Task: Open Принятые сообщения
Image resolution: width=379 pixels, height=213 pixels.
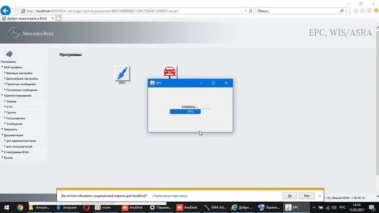Action: click(21, 84)
